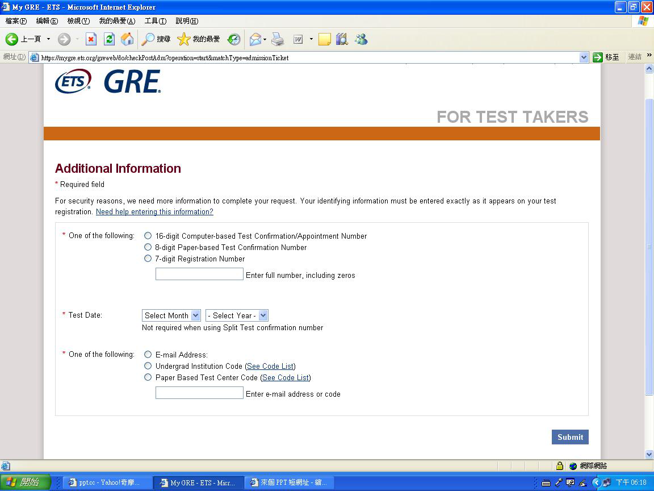Click the scrollbar up arrow
654x491 pixels.
649,69
